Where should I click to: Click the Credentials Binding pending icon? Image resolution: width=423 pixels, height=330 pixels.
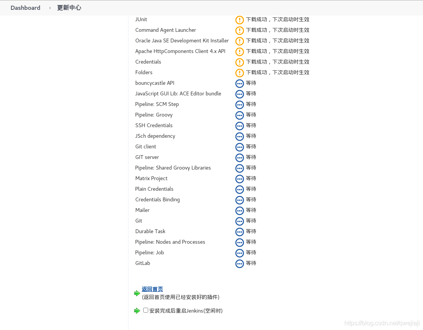tap(239, 200)
